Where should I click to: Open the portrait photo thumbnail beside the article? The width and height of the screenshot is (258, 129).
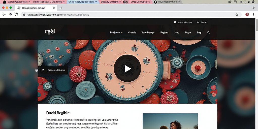tap(170, 121)
